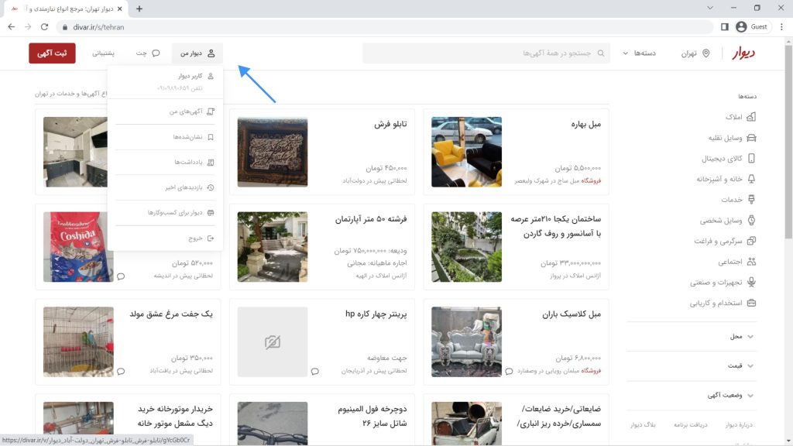
Task: Click the اجتماعی people icon
Action: coord(751,262)
